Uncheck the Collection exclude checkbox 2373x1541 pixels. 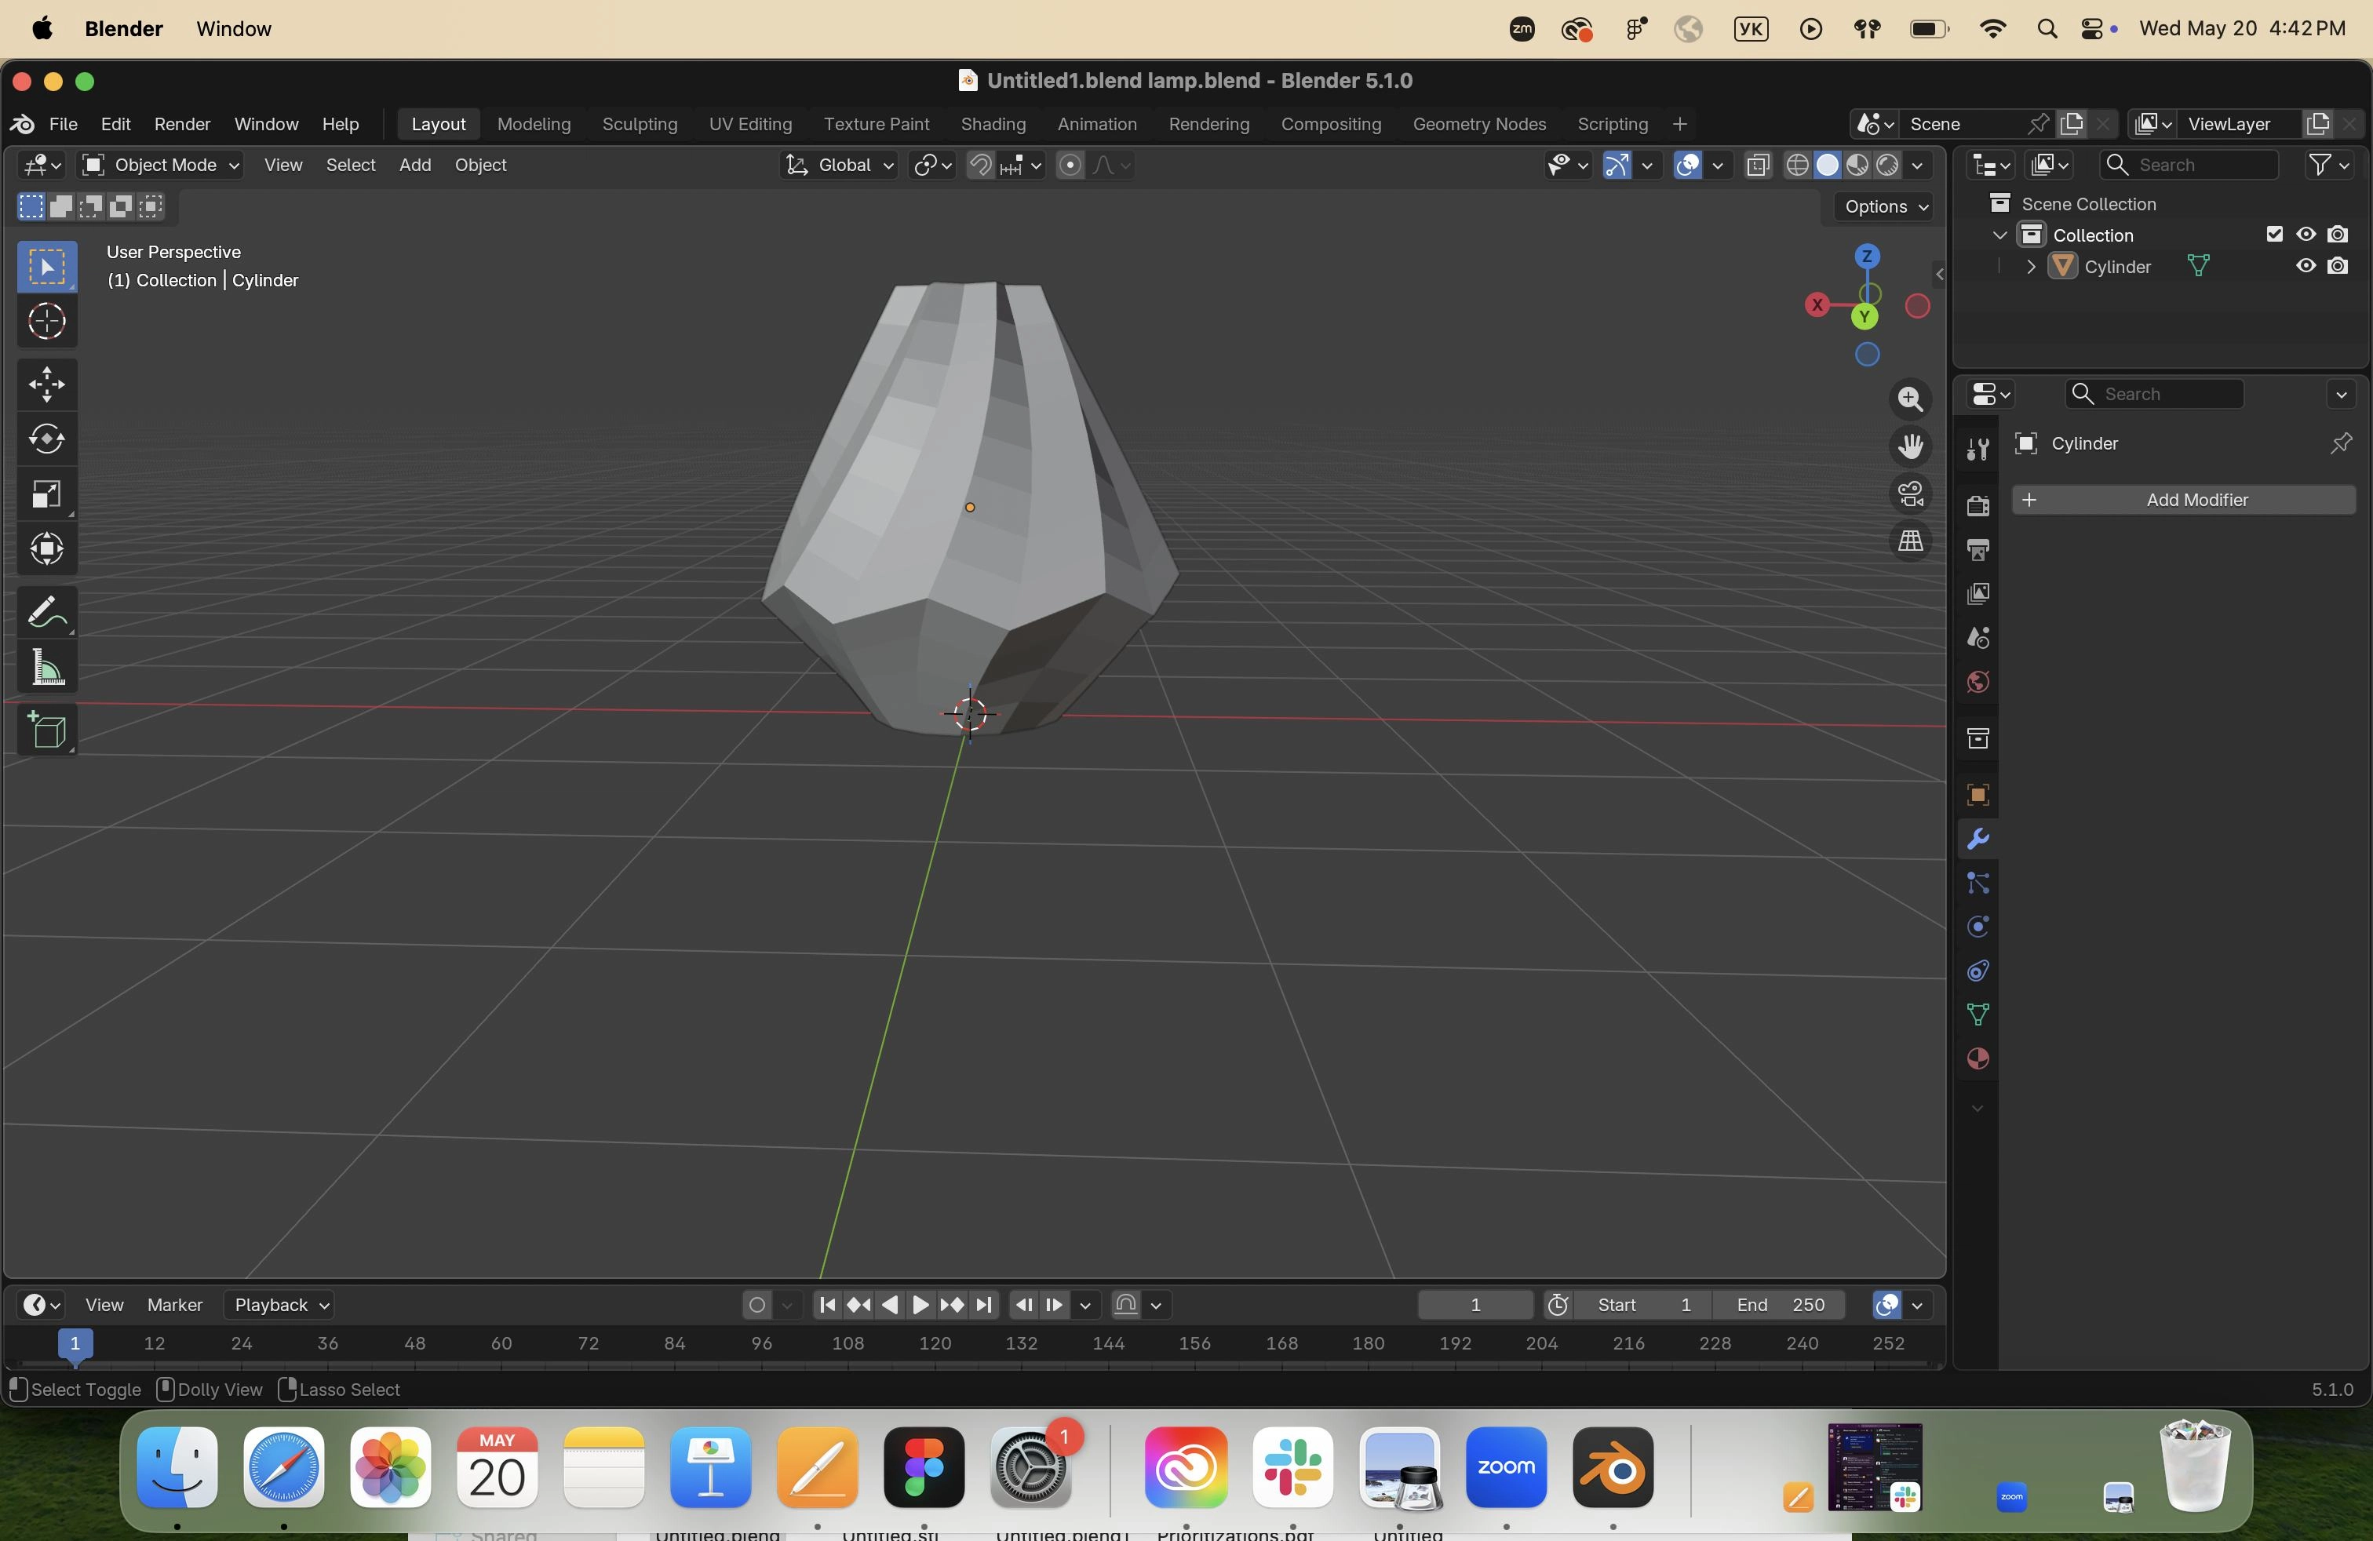point(2274,235)
